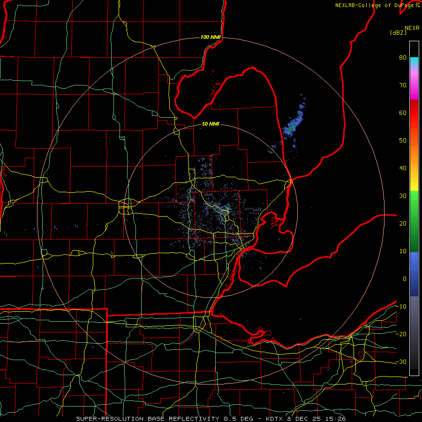
Task: Select the 40 value on the dBZ scale
Action: pyautogui.click(x=403, y=168)
